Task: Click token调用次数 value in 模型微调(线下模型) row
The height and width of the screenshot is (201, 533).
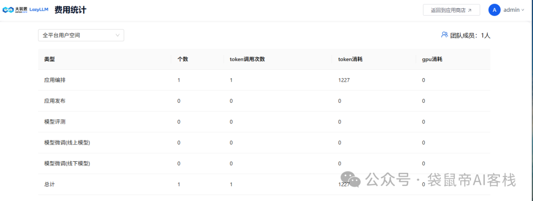Action: [x=231, y=164]
